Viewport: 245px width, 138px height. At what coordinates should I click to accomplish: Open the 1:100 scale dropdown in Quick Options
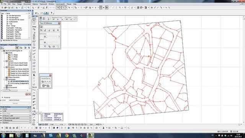(x=16, y=111)
